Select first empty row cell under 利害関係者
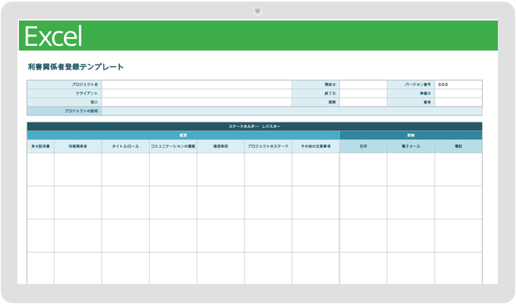The image size is (516, 304). click(x=78, y=170)
